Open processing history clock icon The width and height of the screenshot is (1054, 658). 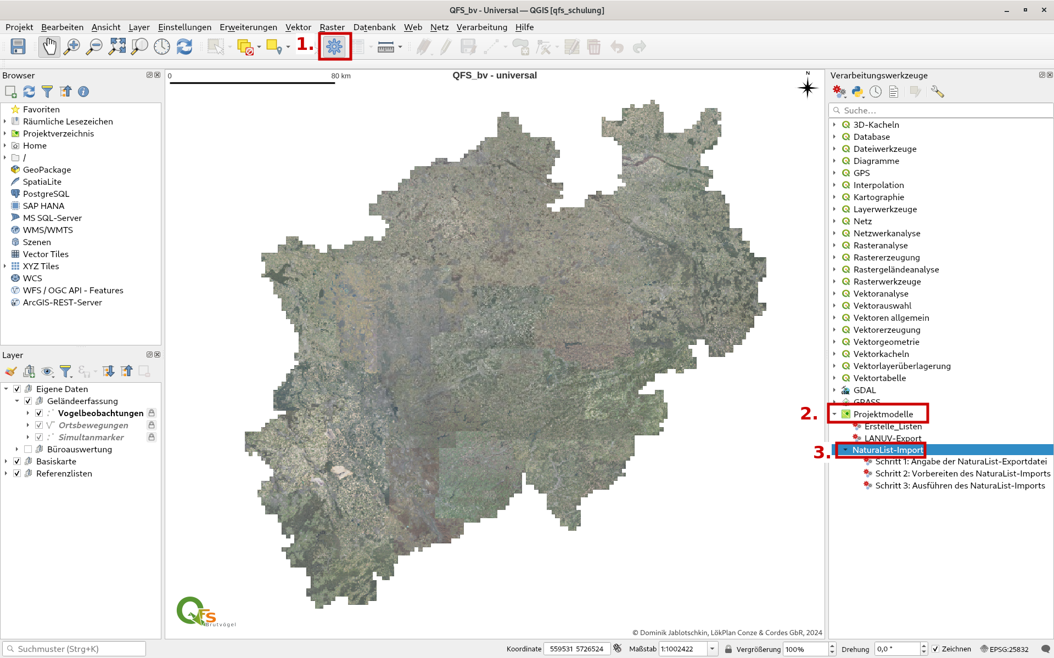coord(876,92)
